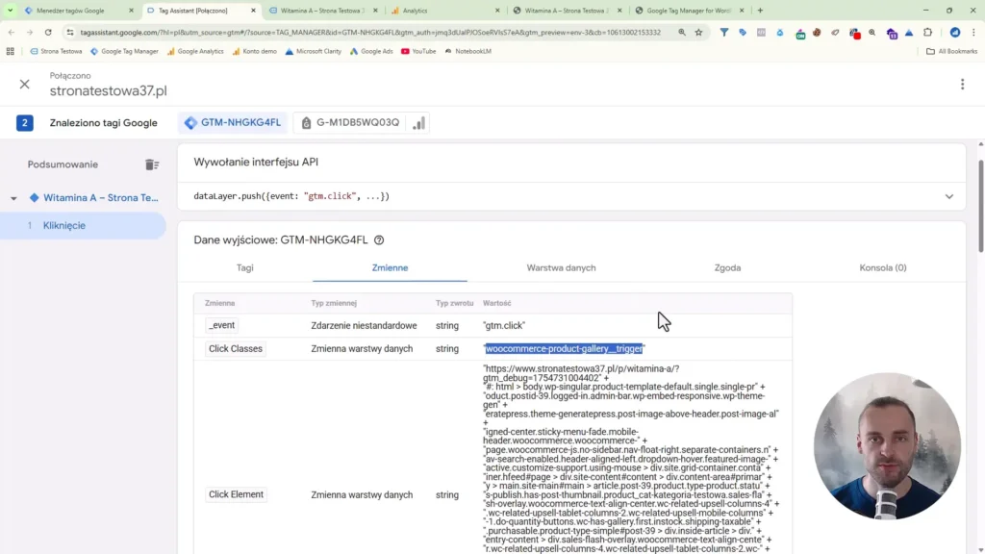
Task: Bookmark this page with the star
Action: (x=698, y=32)
